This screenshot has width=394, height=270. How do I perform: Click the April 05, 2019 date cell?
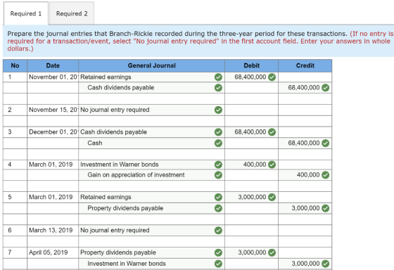53,252
